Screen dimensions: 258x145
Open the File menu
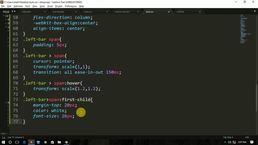3,6
